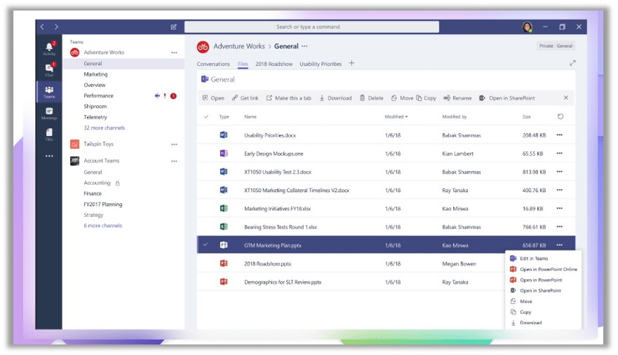618x355 pixels.
Task: Switch to the Usability Priorities tab
Action: coord(320,64)
